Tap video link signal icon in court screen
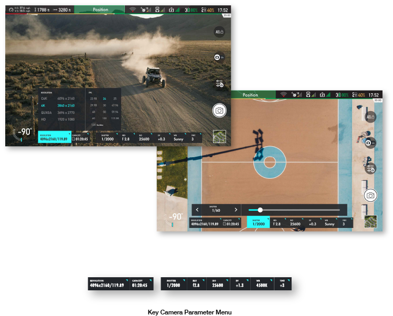Image resolution: width=393 pixels, height=316 pixels. 325,95
